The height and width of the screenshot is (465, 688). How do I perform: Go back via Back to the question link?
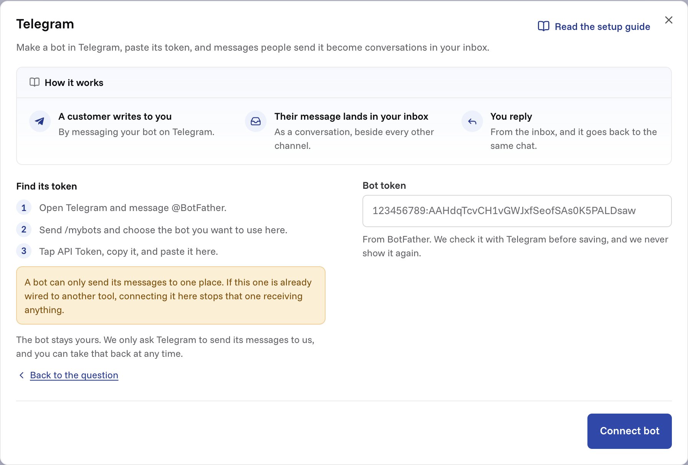coord(74,375)
